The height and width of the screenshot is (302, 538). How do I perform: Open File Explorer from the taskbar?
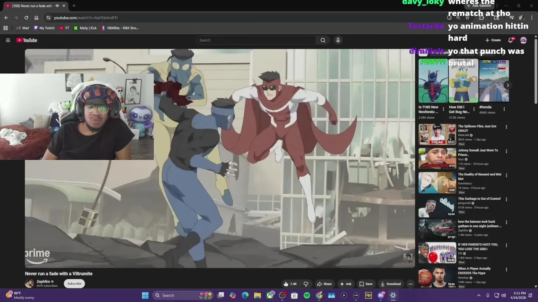click(257, 295)
